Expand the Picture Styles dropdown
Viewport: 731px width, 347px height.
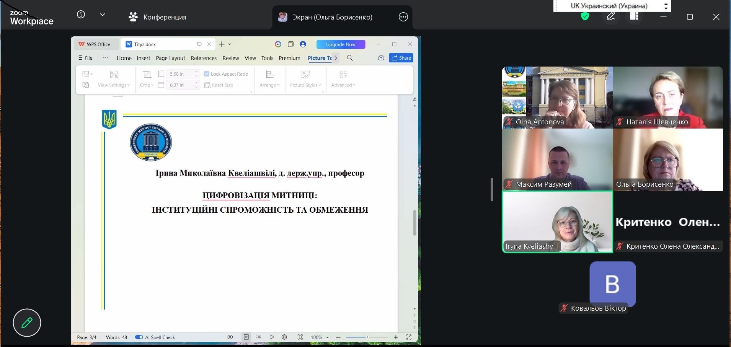click(x=305, y=85)
